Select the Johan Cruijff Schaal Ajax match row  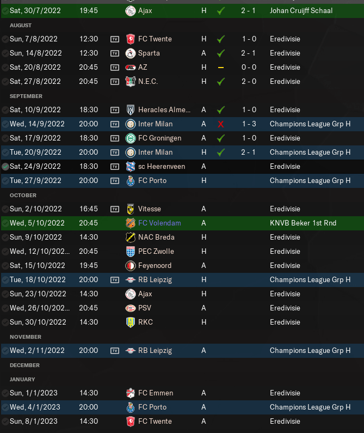[x=182, y=11]
